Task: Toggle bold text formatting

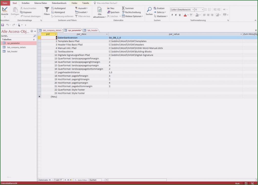Action: pyautogui.click(x=172, y=15)
